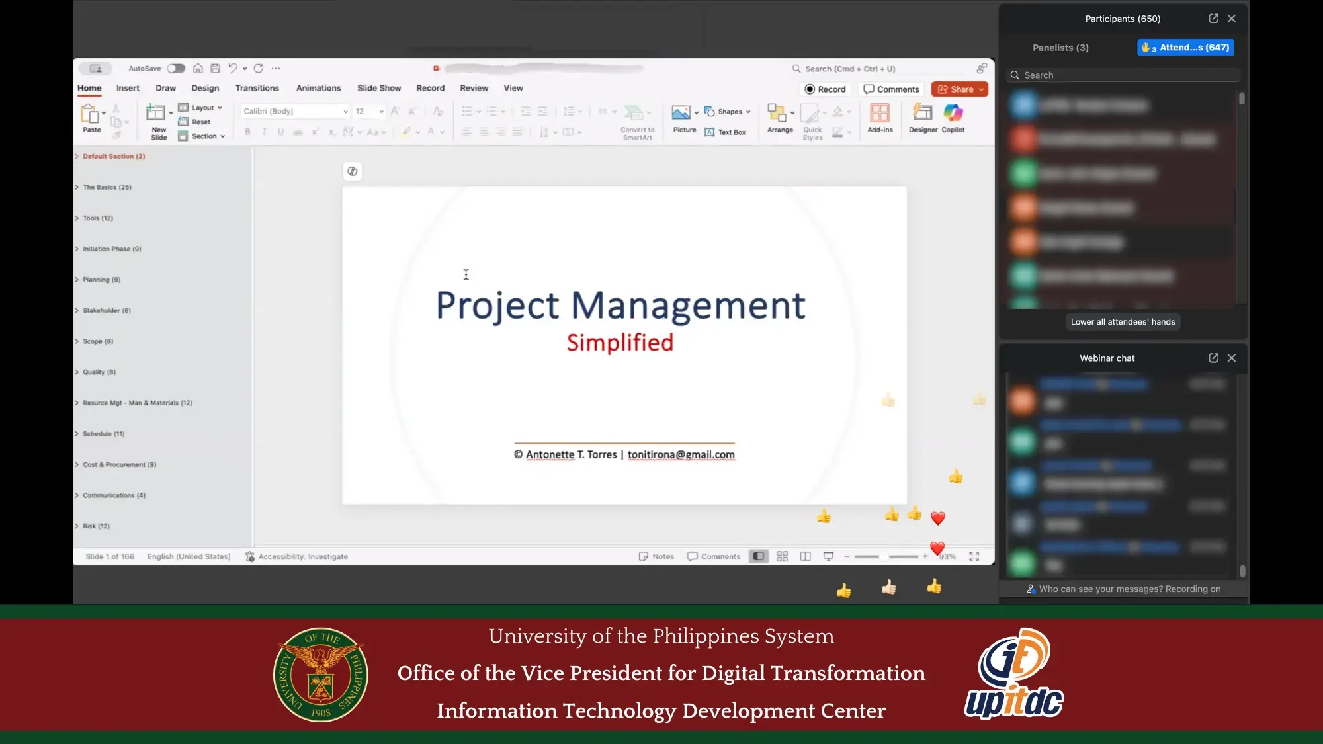Screen dimensions: 1323x744
Task: Toggle the AutoSave switch
Action: click(x=176, y=68)
